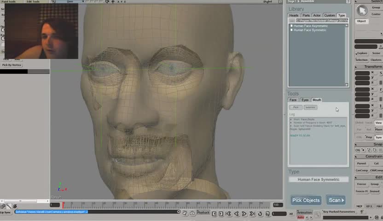Switch to the Custom library tab

pyautogui.click(x=329, y=15)
